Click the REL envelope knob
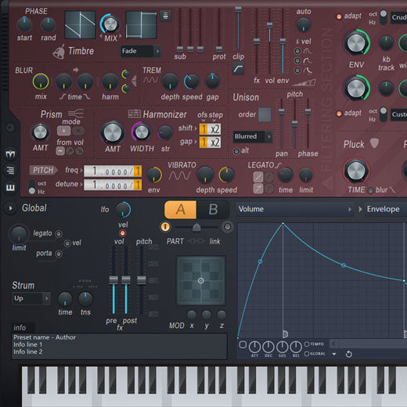 click(x=296, y=347)
